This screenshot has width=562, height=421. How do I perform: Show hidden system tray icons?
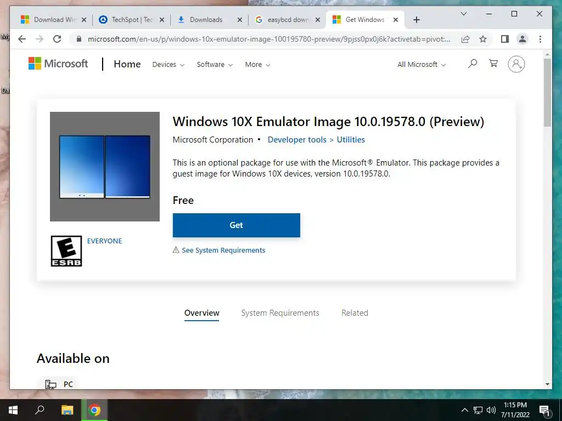[464, 410]
